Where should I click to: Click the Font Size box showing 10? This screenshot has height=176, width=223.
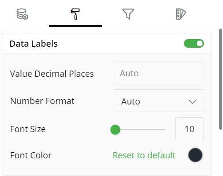[x=190, y=129]
